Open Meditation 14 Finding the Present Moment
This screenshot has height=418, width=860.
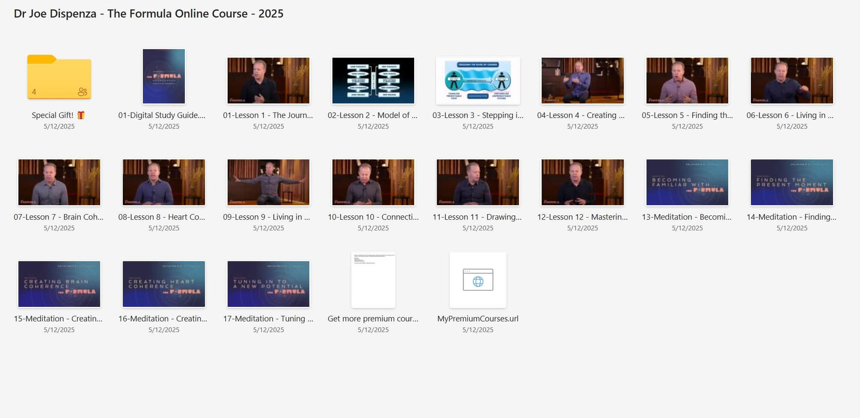(792, 182)
